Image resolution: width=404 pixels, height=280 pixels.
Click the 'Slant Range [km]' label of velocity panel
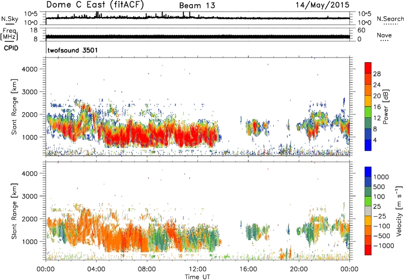14,211
